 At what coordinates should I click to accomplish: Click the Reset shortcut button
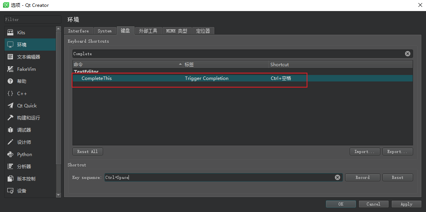click(x=397, y=177)
